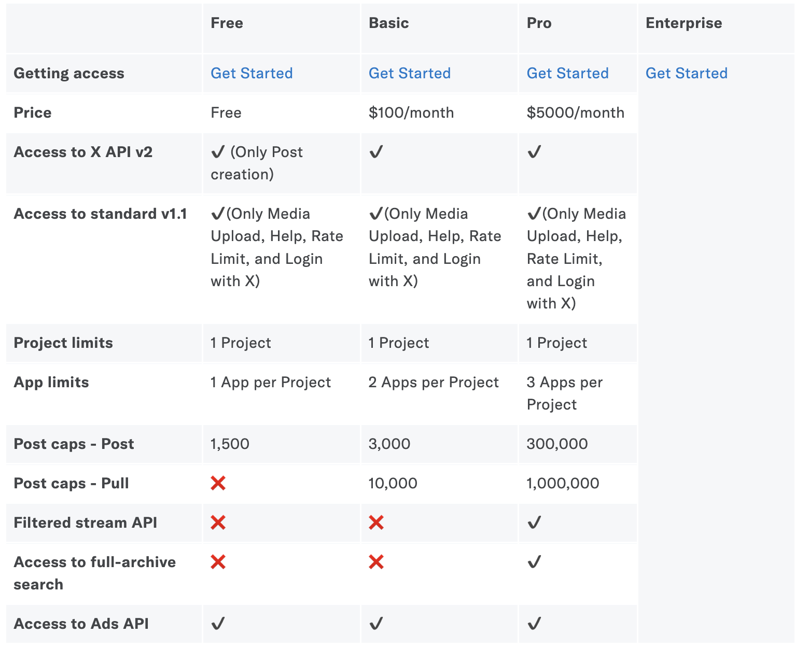Click checkmark for Pro Filtered stream API
This screenshot has width=809, height=648.
[x=534, y=523]
